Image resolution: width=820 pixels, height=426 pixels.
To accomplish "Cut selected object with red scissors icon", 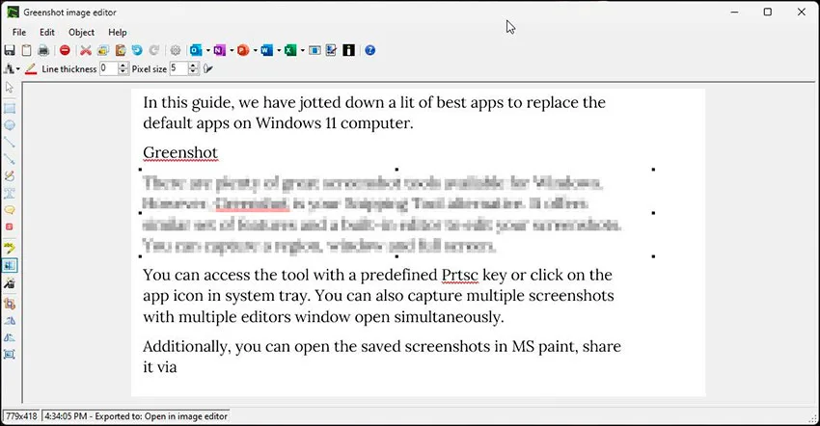I will coord(86,50).
